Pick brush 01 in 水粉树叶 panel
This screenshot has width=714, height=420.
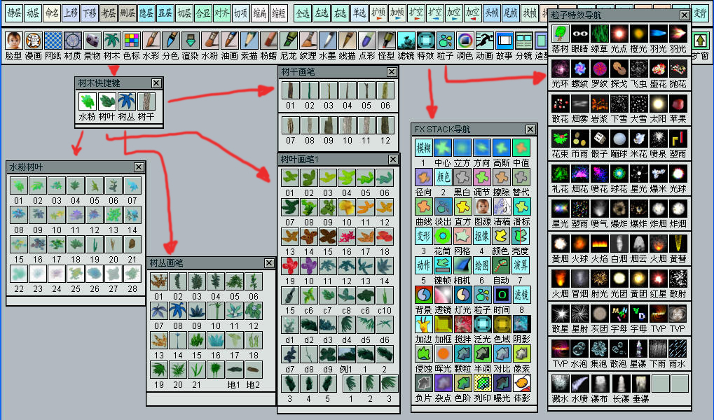19,185
